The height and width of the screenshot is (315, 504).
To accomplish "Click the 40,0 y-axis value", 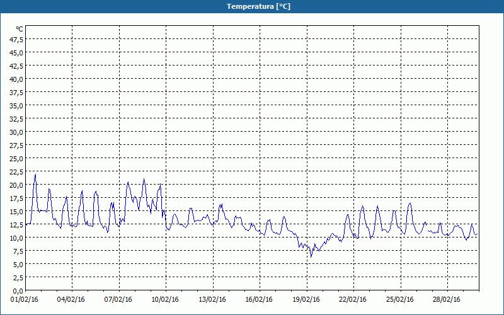I will point(16,79).
